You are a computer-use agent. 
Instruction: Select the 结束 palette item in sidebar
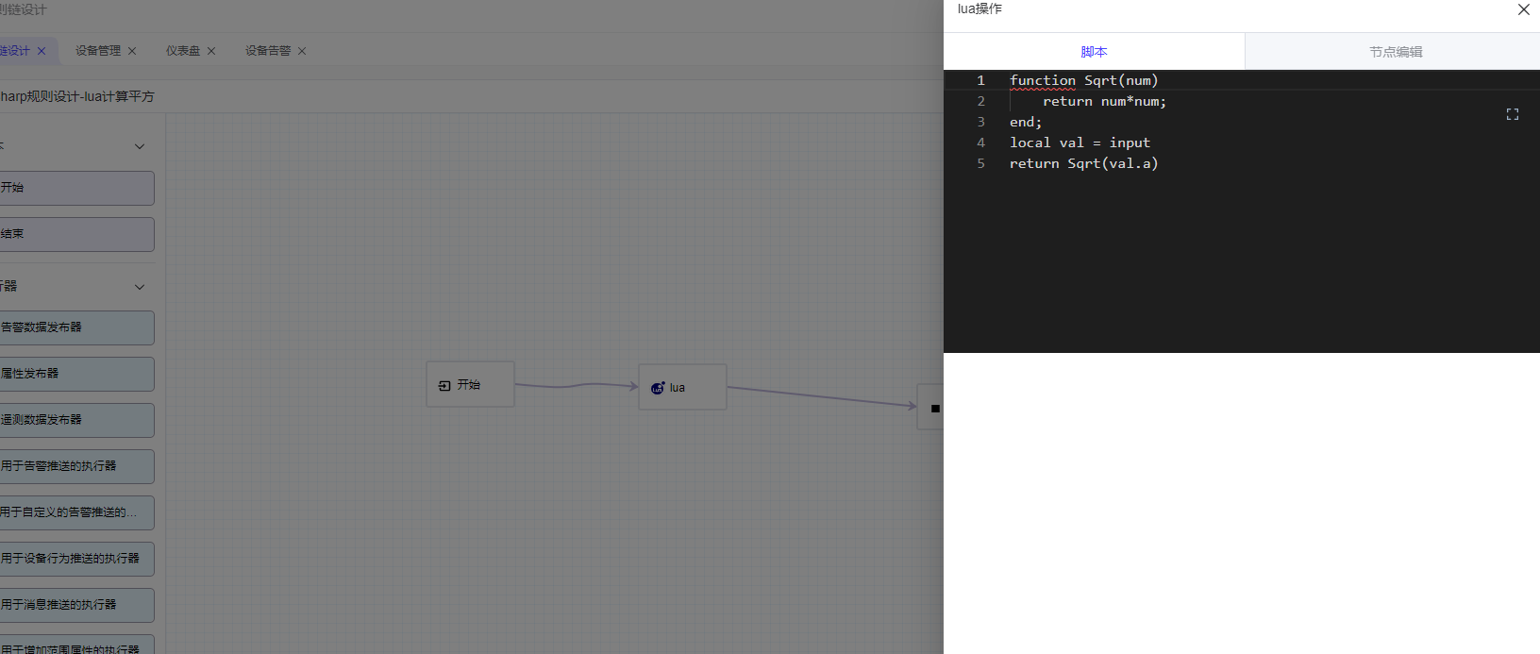tap(75, 234)
